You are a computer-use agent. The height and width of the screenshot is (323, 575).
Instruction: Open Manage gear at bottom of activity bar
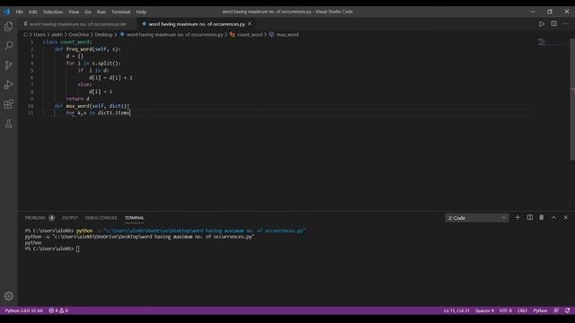(x=8, y=296)
